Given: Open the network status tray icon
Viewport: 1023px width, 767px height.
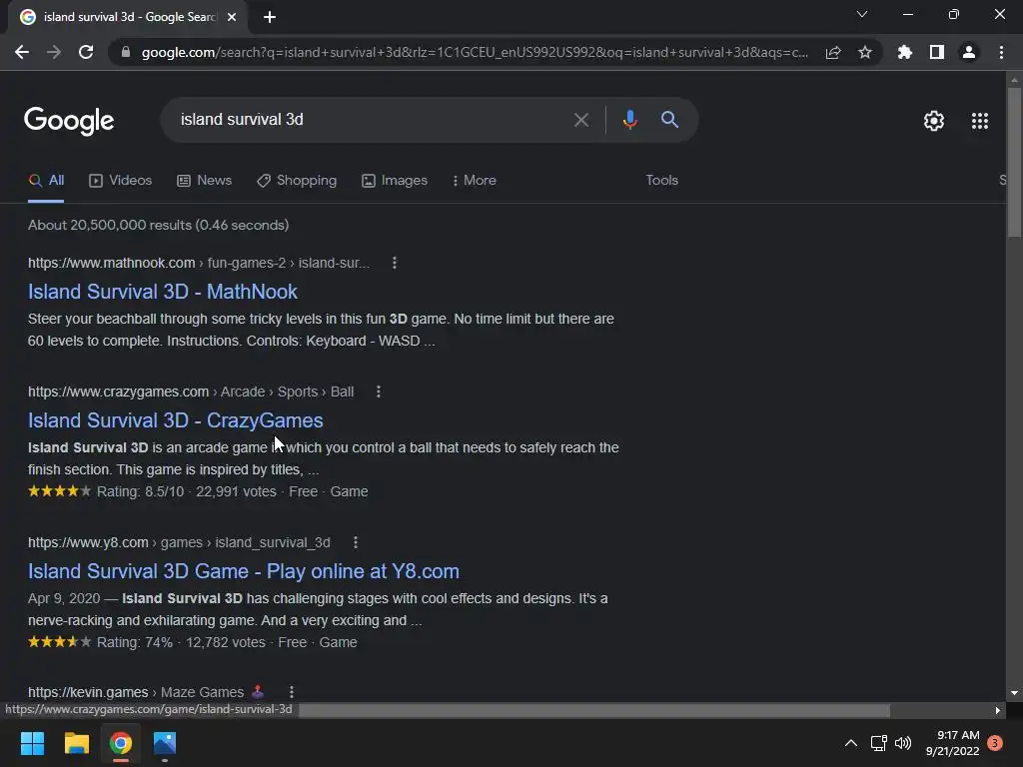Looking at the screenshot, I should 878,743.
